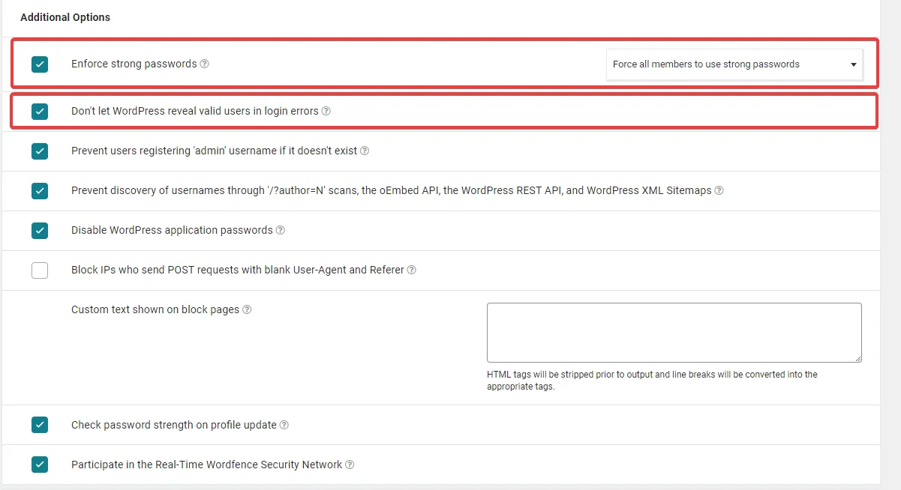Click the Prevent discovery of usernames option text
Image resolution: width=901 pixels, height=490 pixels.
pyautogui.click(x=389, y=190)
